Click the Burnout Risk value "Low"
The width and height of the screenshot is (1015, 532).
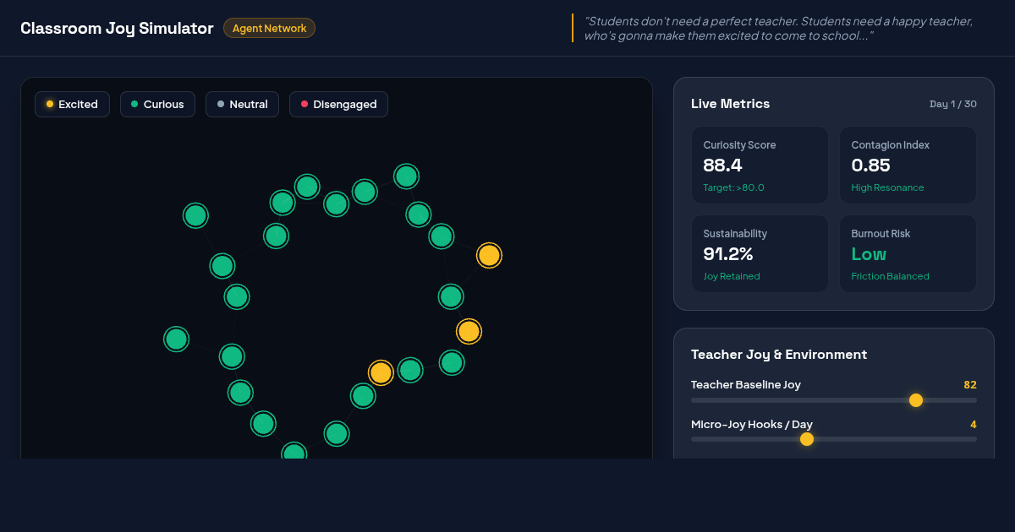point(869,254)
